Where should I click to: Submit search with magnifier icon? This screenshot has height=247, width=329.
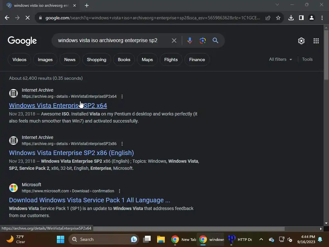[x=216, y=40]
